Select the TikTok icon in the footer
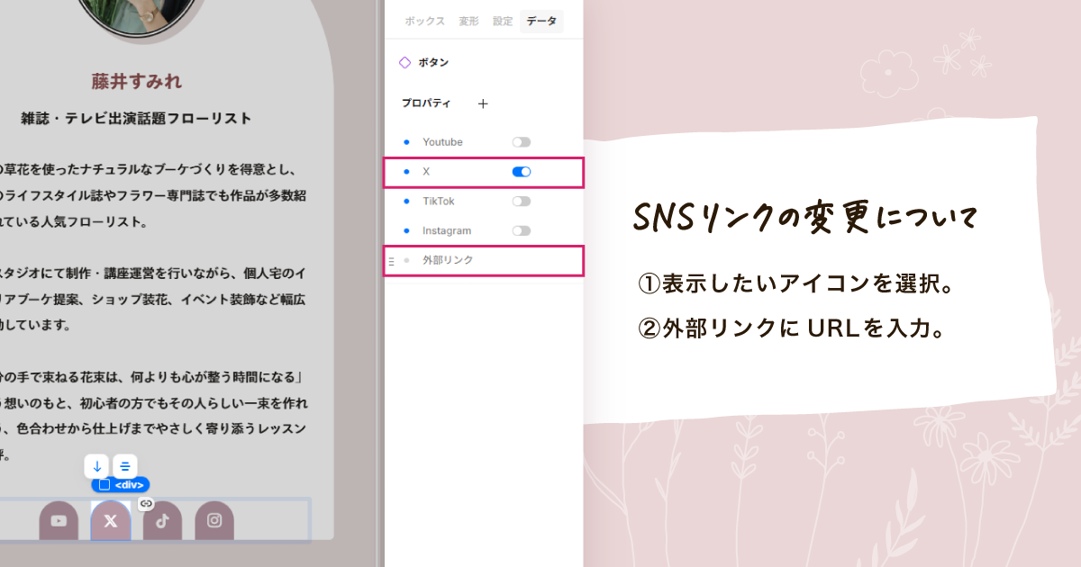 pos(162,520)
